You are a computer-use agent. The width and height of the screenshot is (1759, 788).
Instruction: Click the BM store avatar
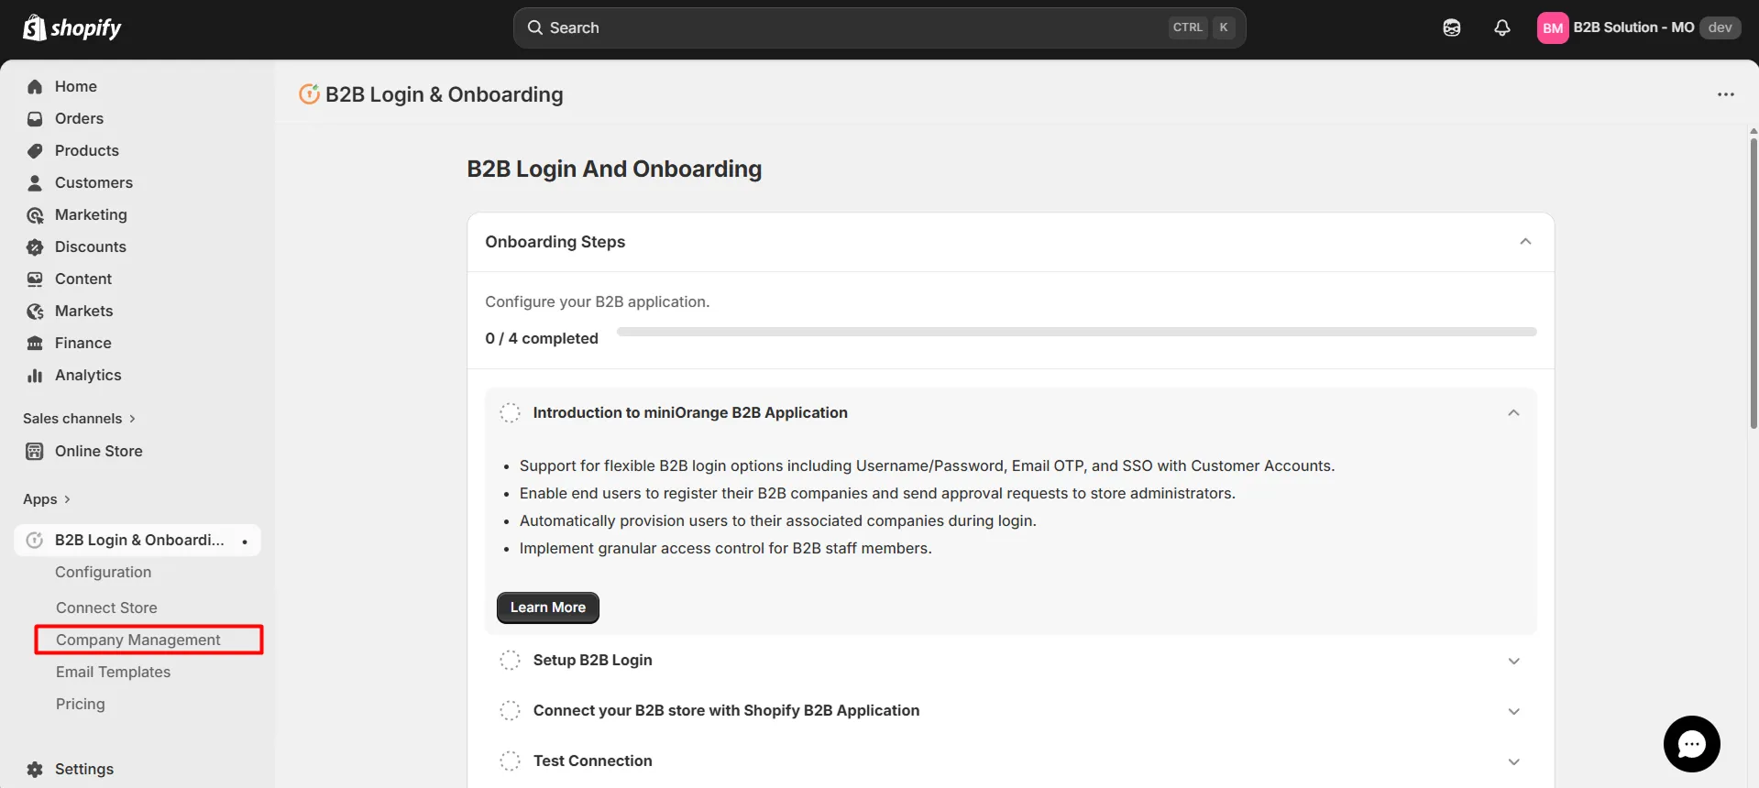pos(1553,27)
